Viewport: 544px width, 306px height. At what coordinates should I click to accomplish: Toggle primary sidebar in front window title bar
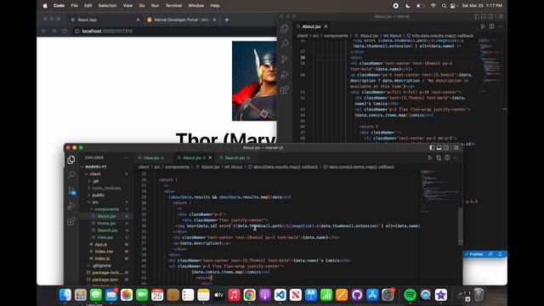pyautogui.click(x=432, y=148)
